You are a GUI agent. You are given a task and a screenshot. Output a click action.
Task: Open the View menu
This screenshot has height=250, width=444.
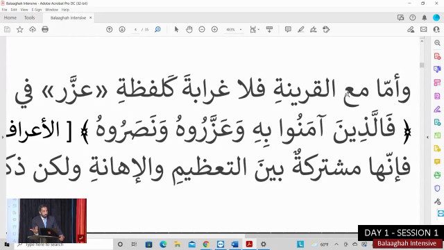24,10
